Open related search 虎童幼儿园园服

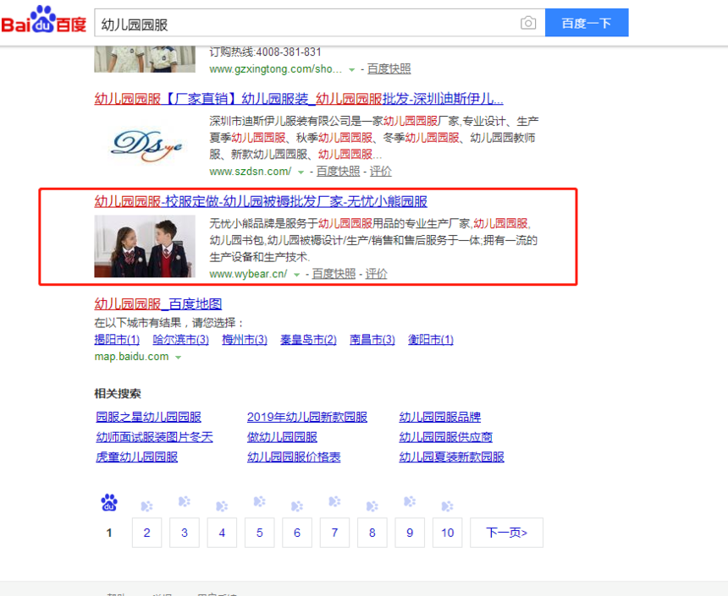click(136, 457)
